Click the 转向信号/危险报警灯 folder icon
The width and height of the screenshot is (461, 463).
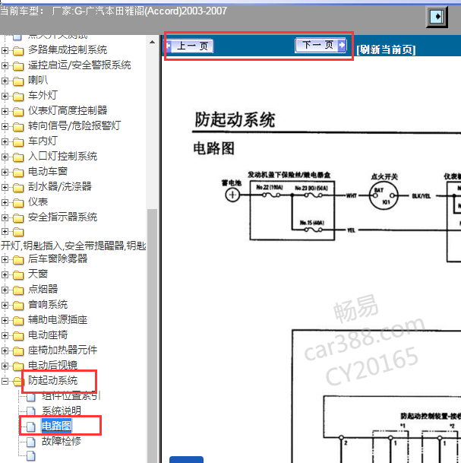click(x=18, y=127)
